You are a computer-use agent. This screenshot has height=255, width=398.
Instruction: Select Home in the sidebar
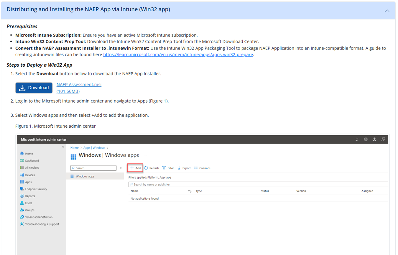tap(29, 154)
